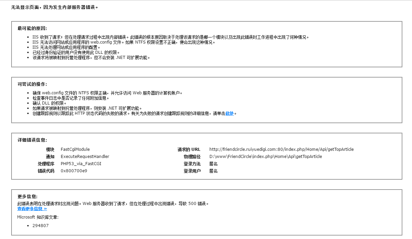This screenshot has width=412, height=239.
Task: Click the Microsoft 知识库文章 label
Action: point(38,217)
